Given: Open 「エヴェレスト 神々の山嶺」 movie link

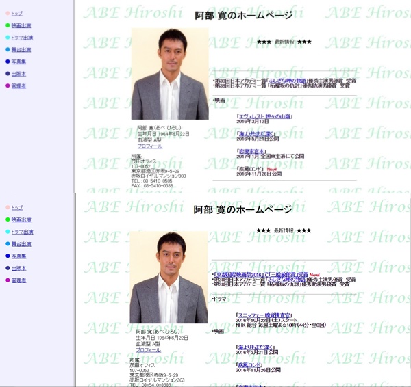Looking at the screenshot, I should (264, 116).
